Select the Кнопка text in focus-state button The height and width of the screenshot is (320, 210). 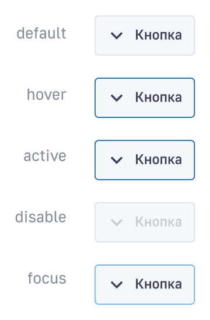pyautogui.click(x=159, y=284)
